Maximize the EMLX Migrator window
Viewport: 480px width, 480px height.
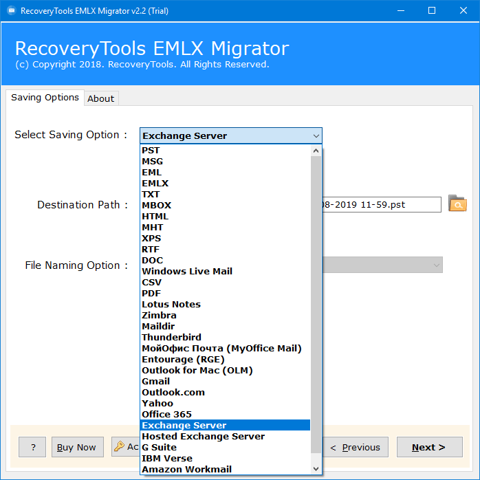[x=432, y=11]
